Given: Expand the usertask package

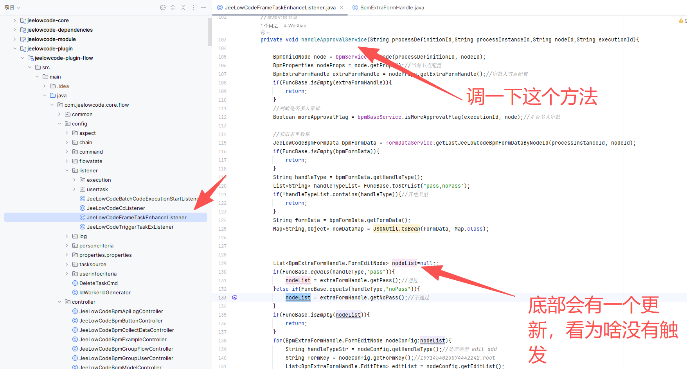Looking at the screenshot, I should coord(74,189).
